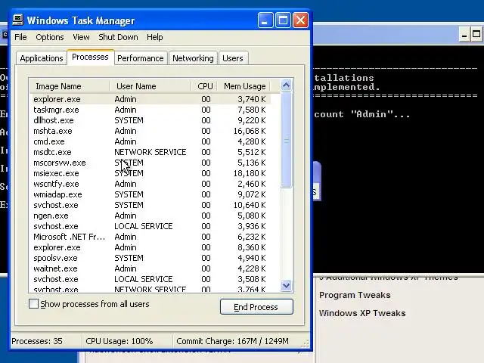The width and height of the screenshot is (484, 363).
Task: Click the Task Manager resize grip corner
Action: click(305, 343)
